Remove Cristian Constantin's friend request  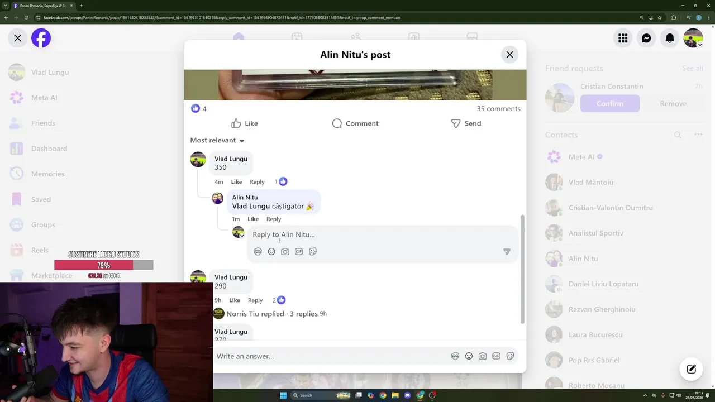673,103
